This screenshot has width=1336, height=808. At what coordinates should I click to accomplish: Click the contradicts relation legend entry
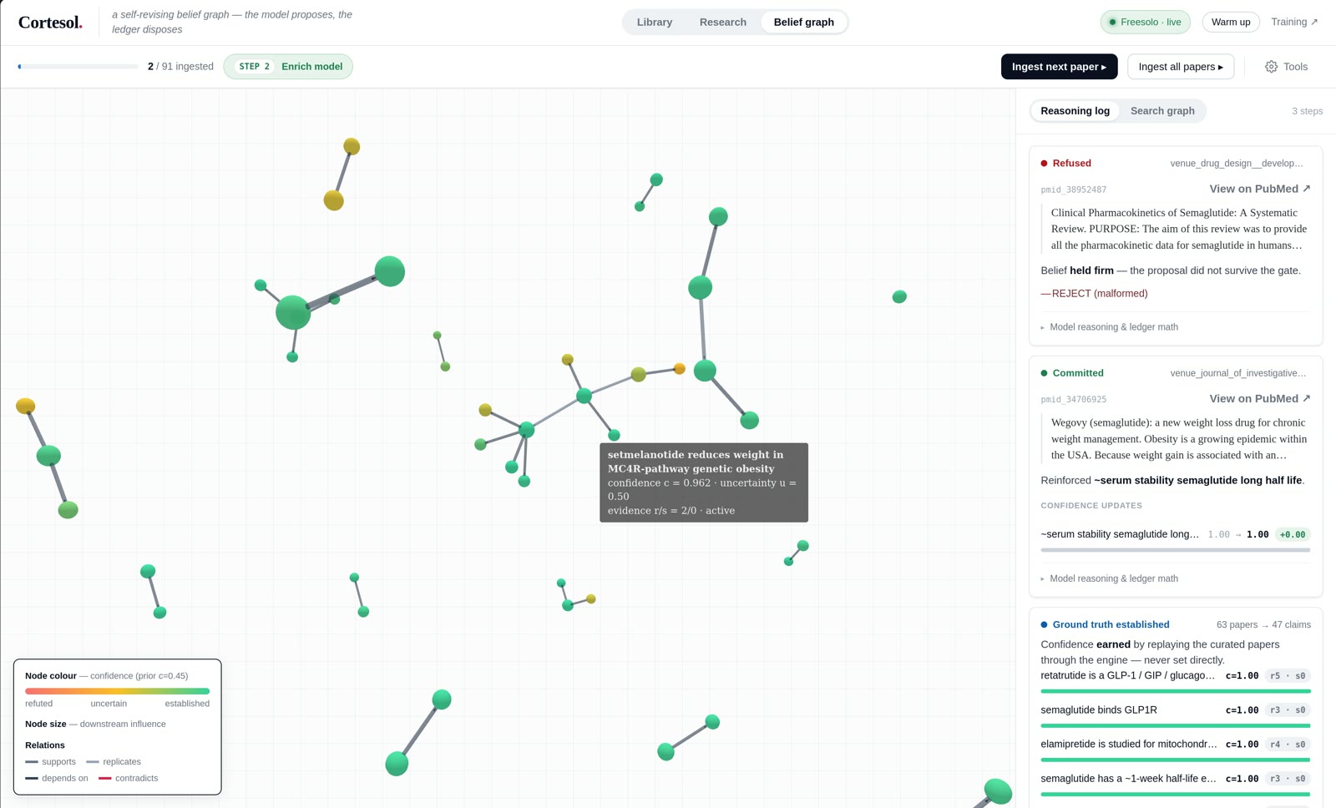pos(128,778)
